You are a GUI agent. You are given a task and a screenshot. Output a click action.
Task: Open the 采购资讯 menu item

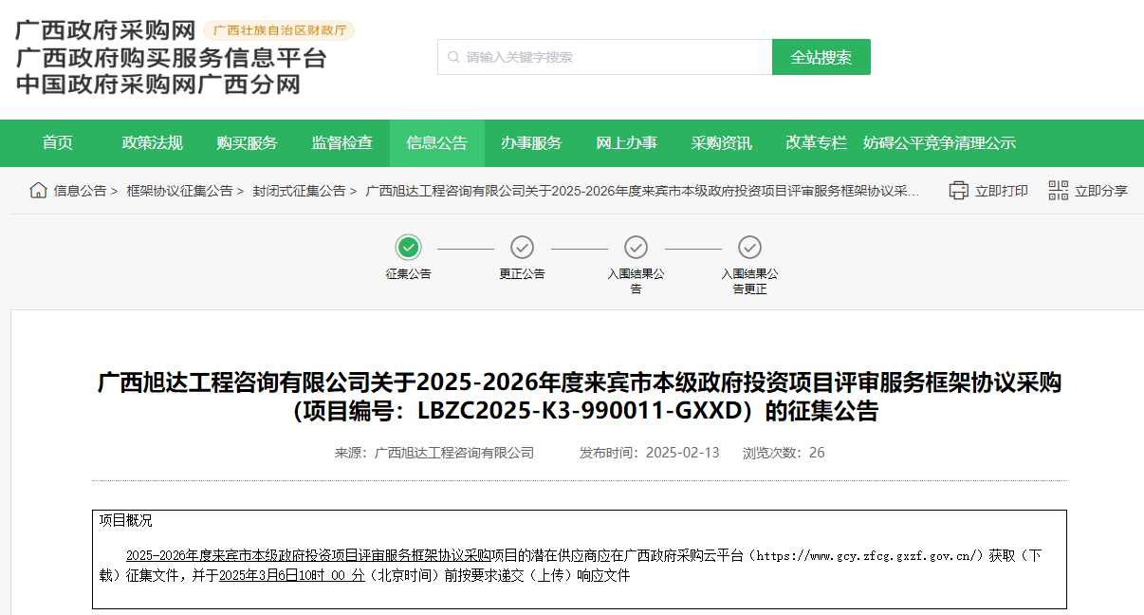tap(722, 142)
